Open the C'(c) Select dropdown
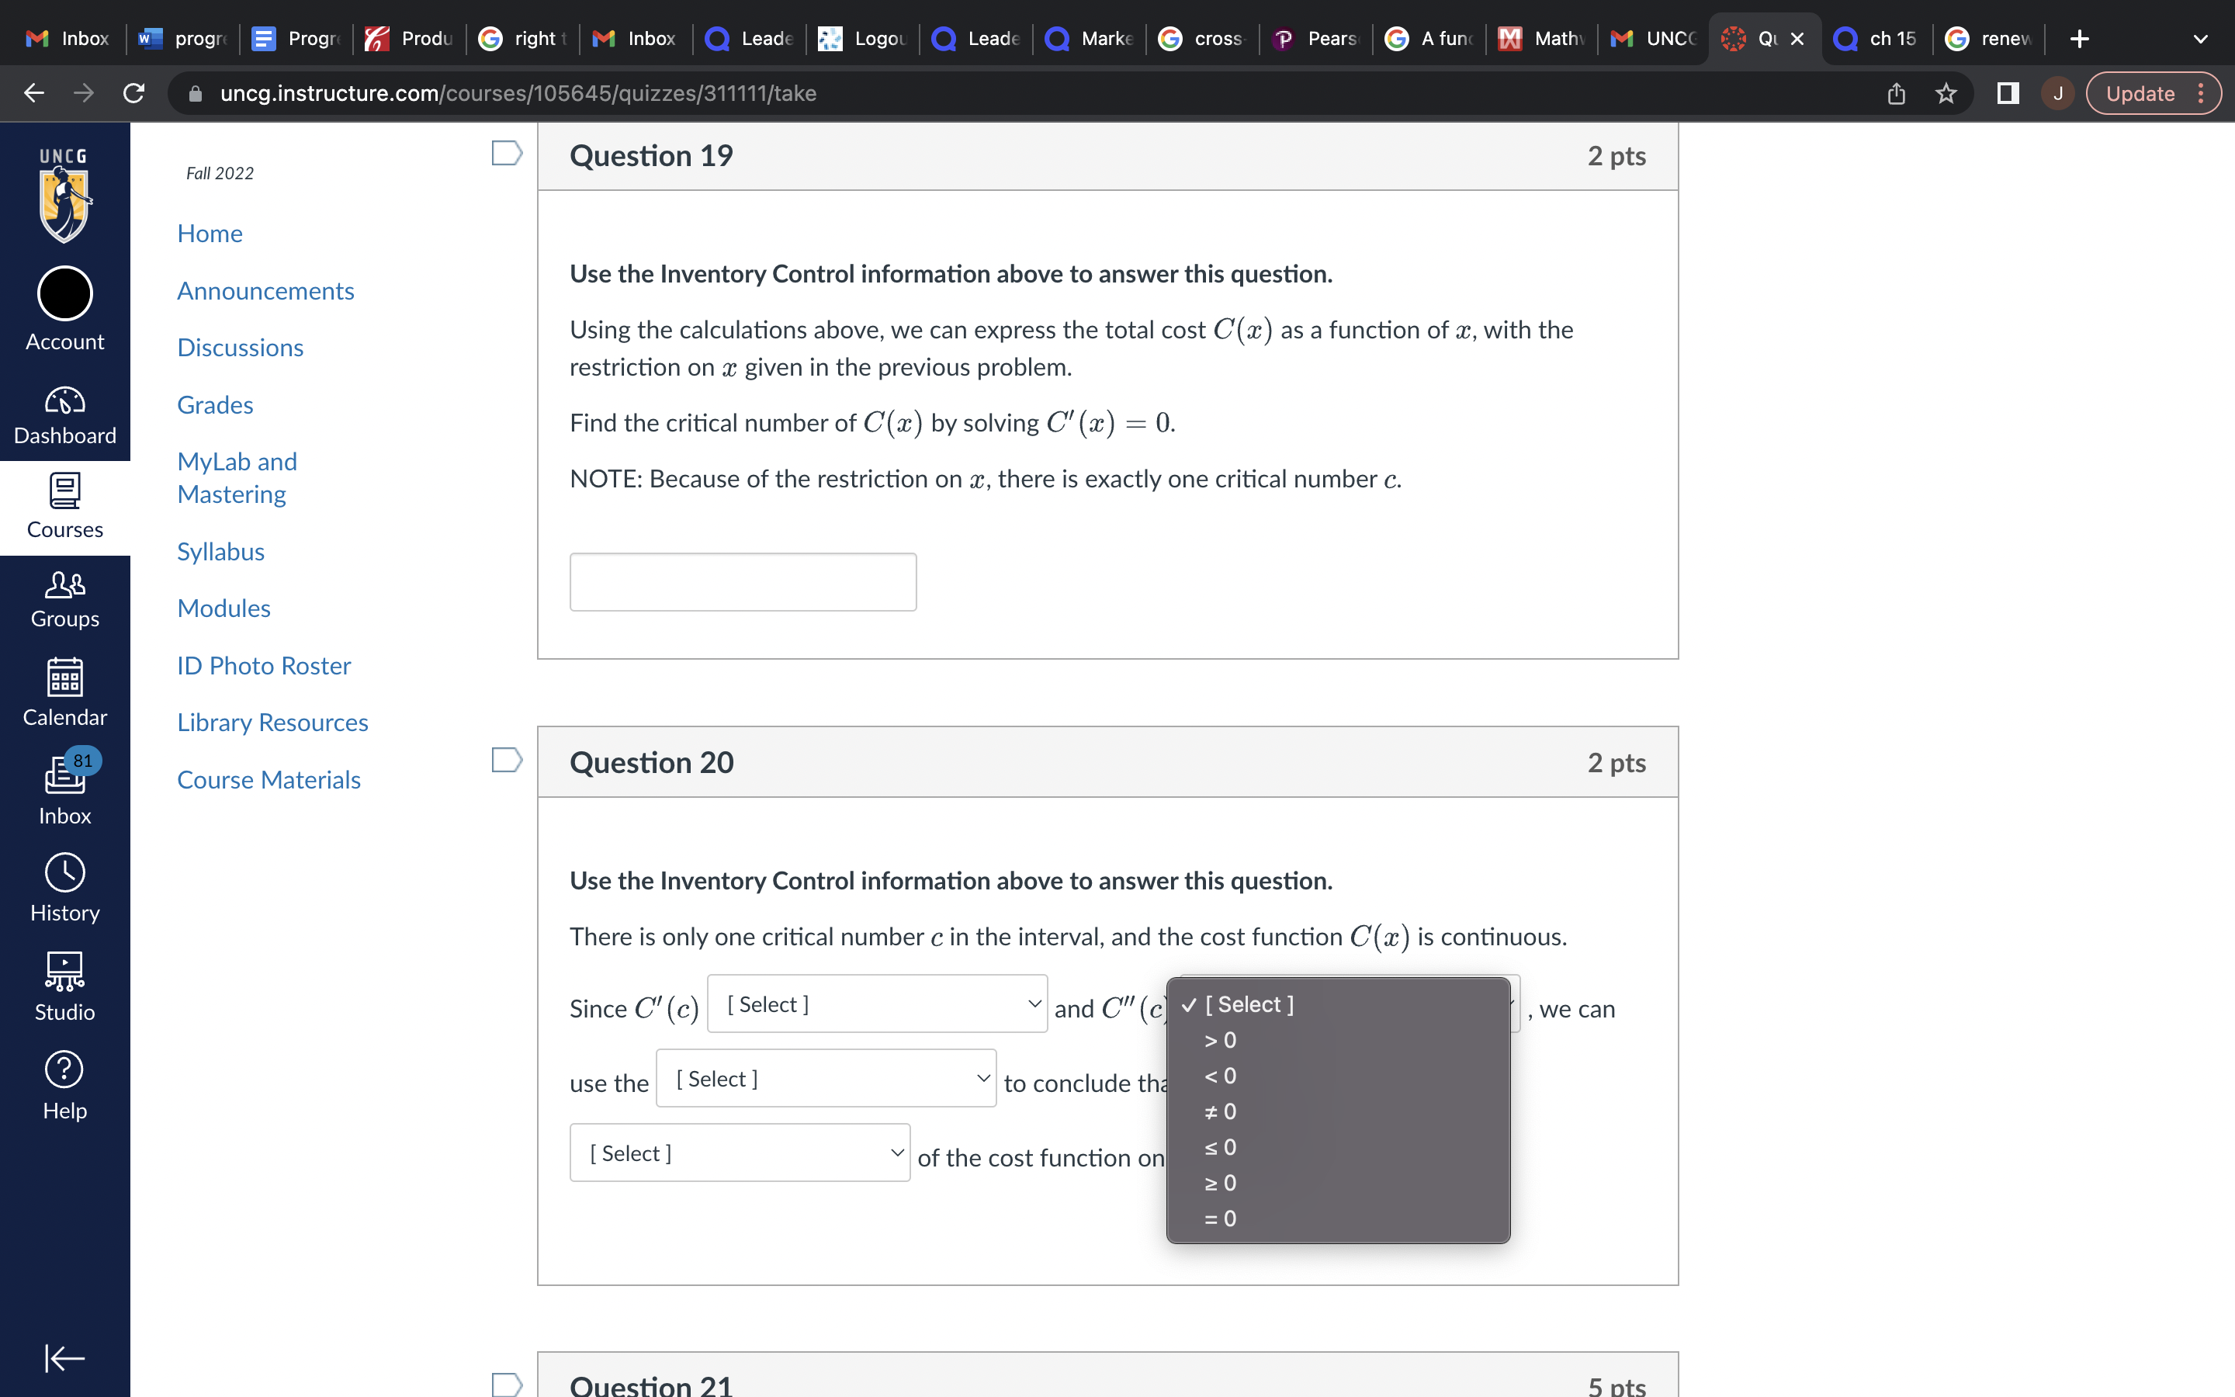Screen dimensions: 2235x1397 876,1004
